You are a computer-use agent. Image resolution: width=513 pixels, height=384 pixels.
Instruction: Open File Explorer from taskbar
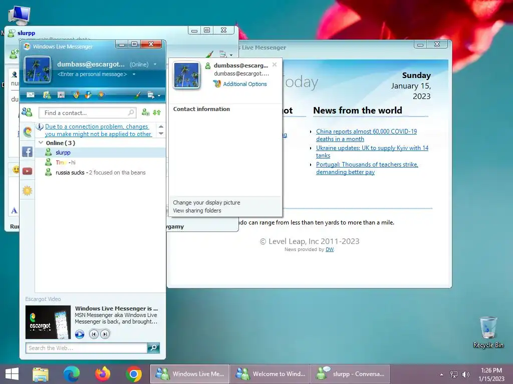point(41,374)
